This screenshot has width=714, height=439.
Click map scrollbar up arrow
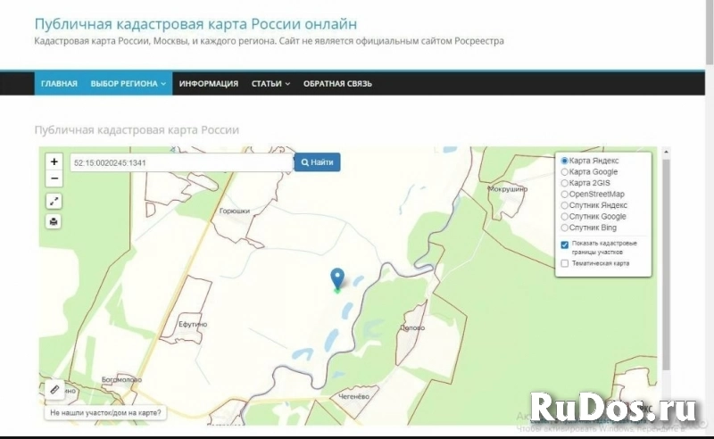coord(666,152)
